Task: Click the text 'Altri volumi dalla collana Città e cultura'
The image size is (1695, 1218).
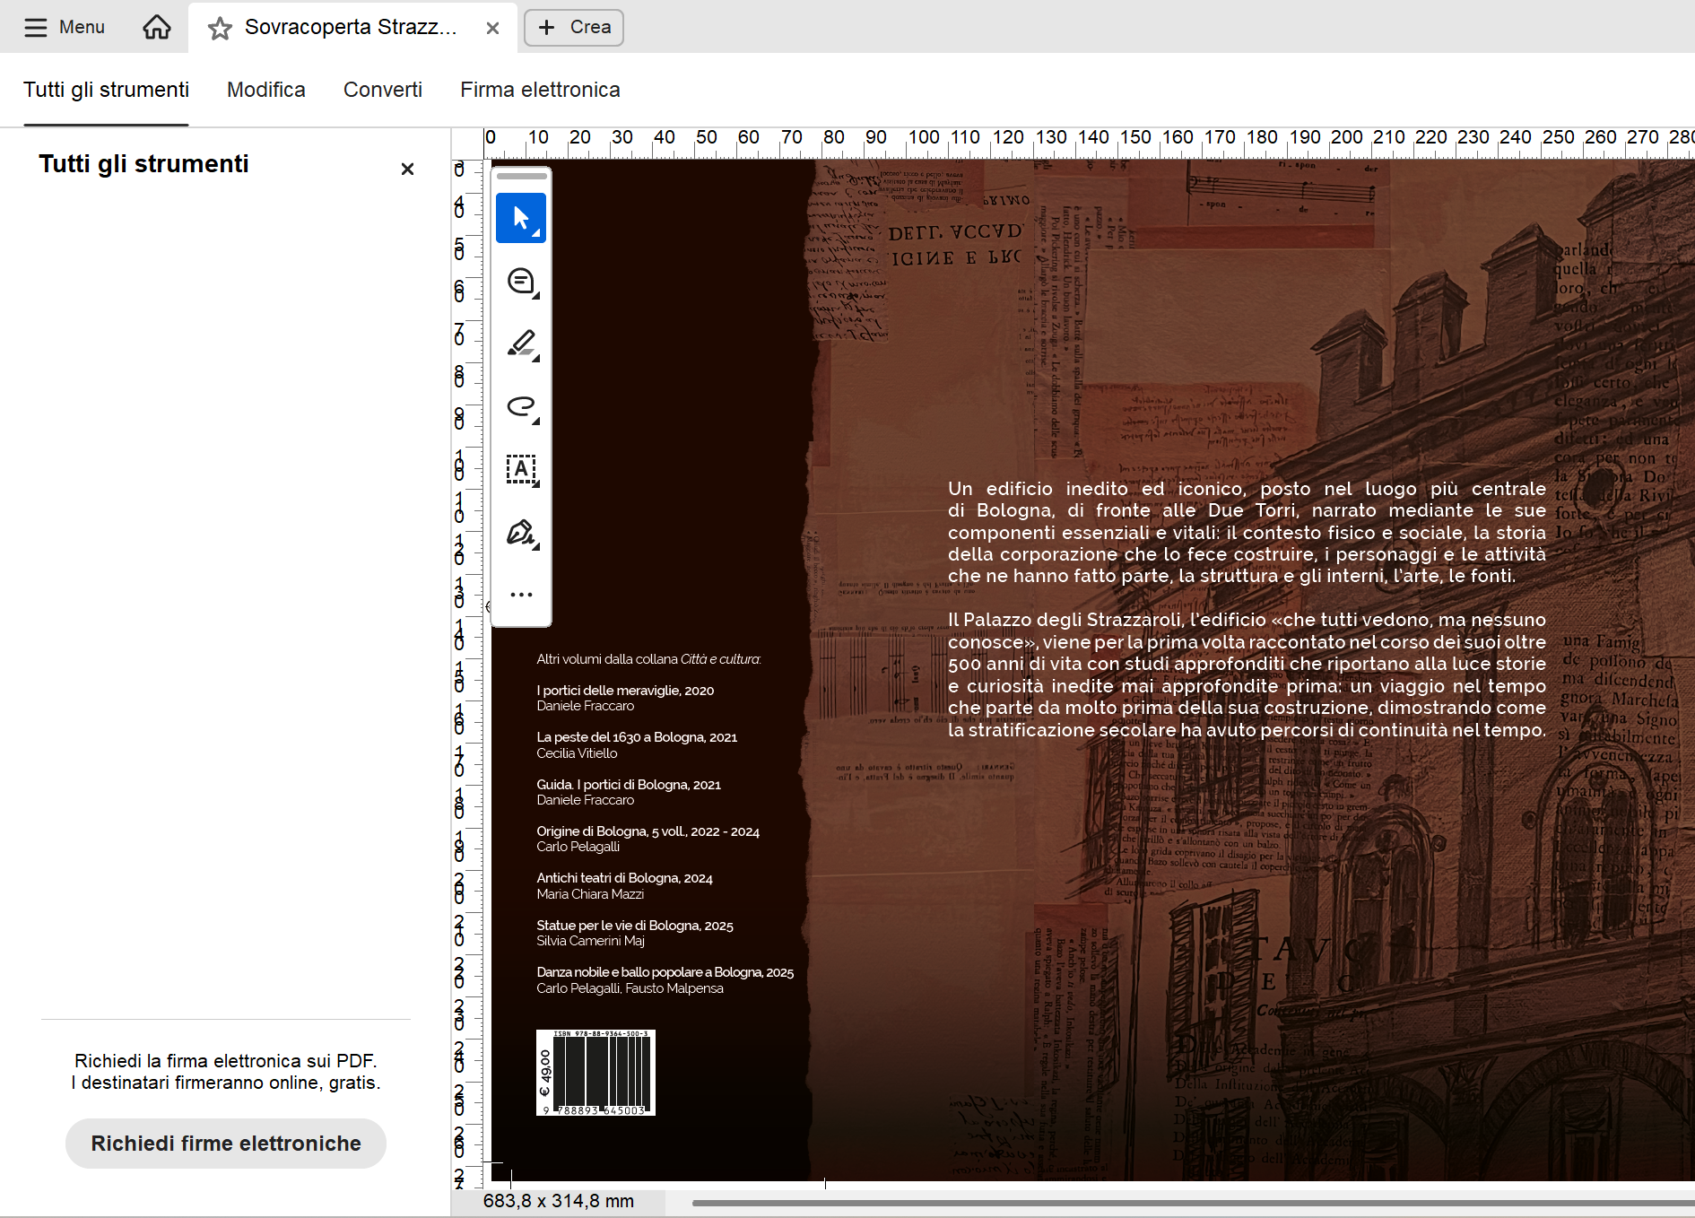Action: [x=648, y=659]
